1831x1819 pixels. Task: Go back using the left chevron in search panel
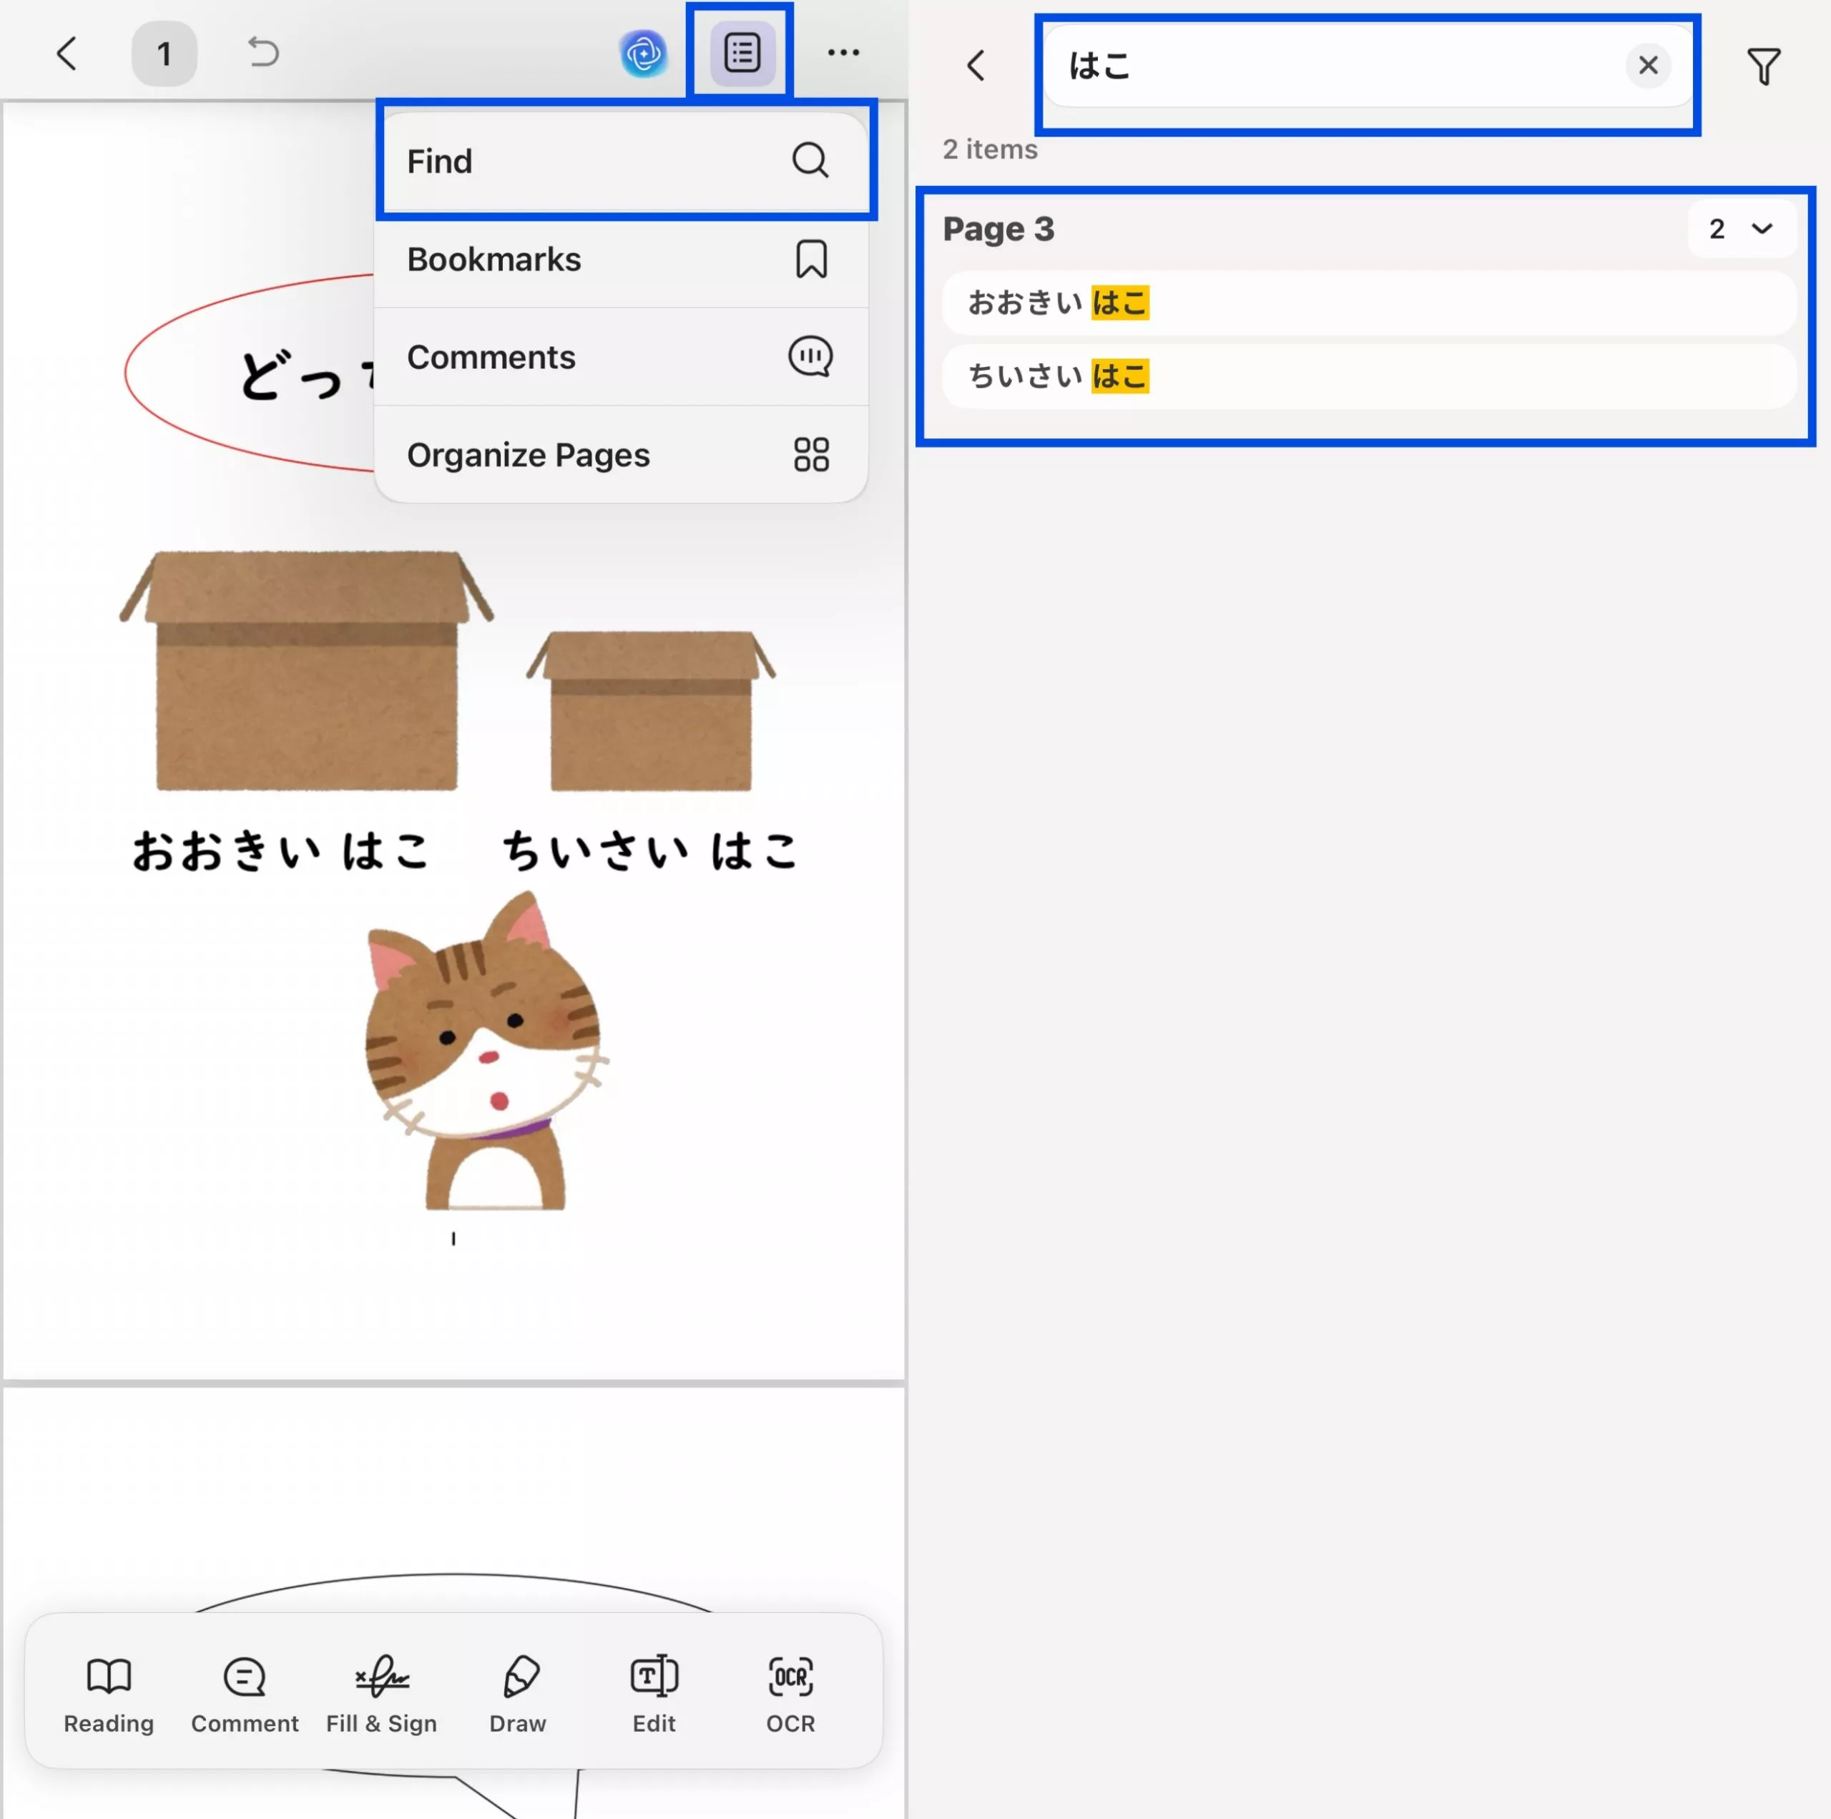pyautogui.click(x=976, y=65)
